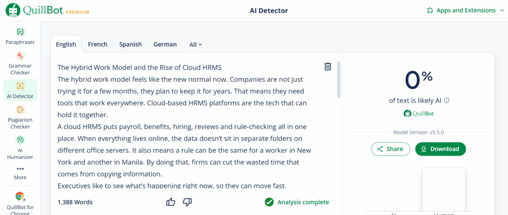This screenshot has height=215, width=508.
Task: Click the text editor scrollbar thumb
Action: [339, 80]
